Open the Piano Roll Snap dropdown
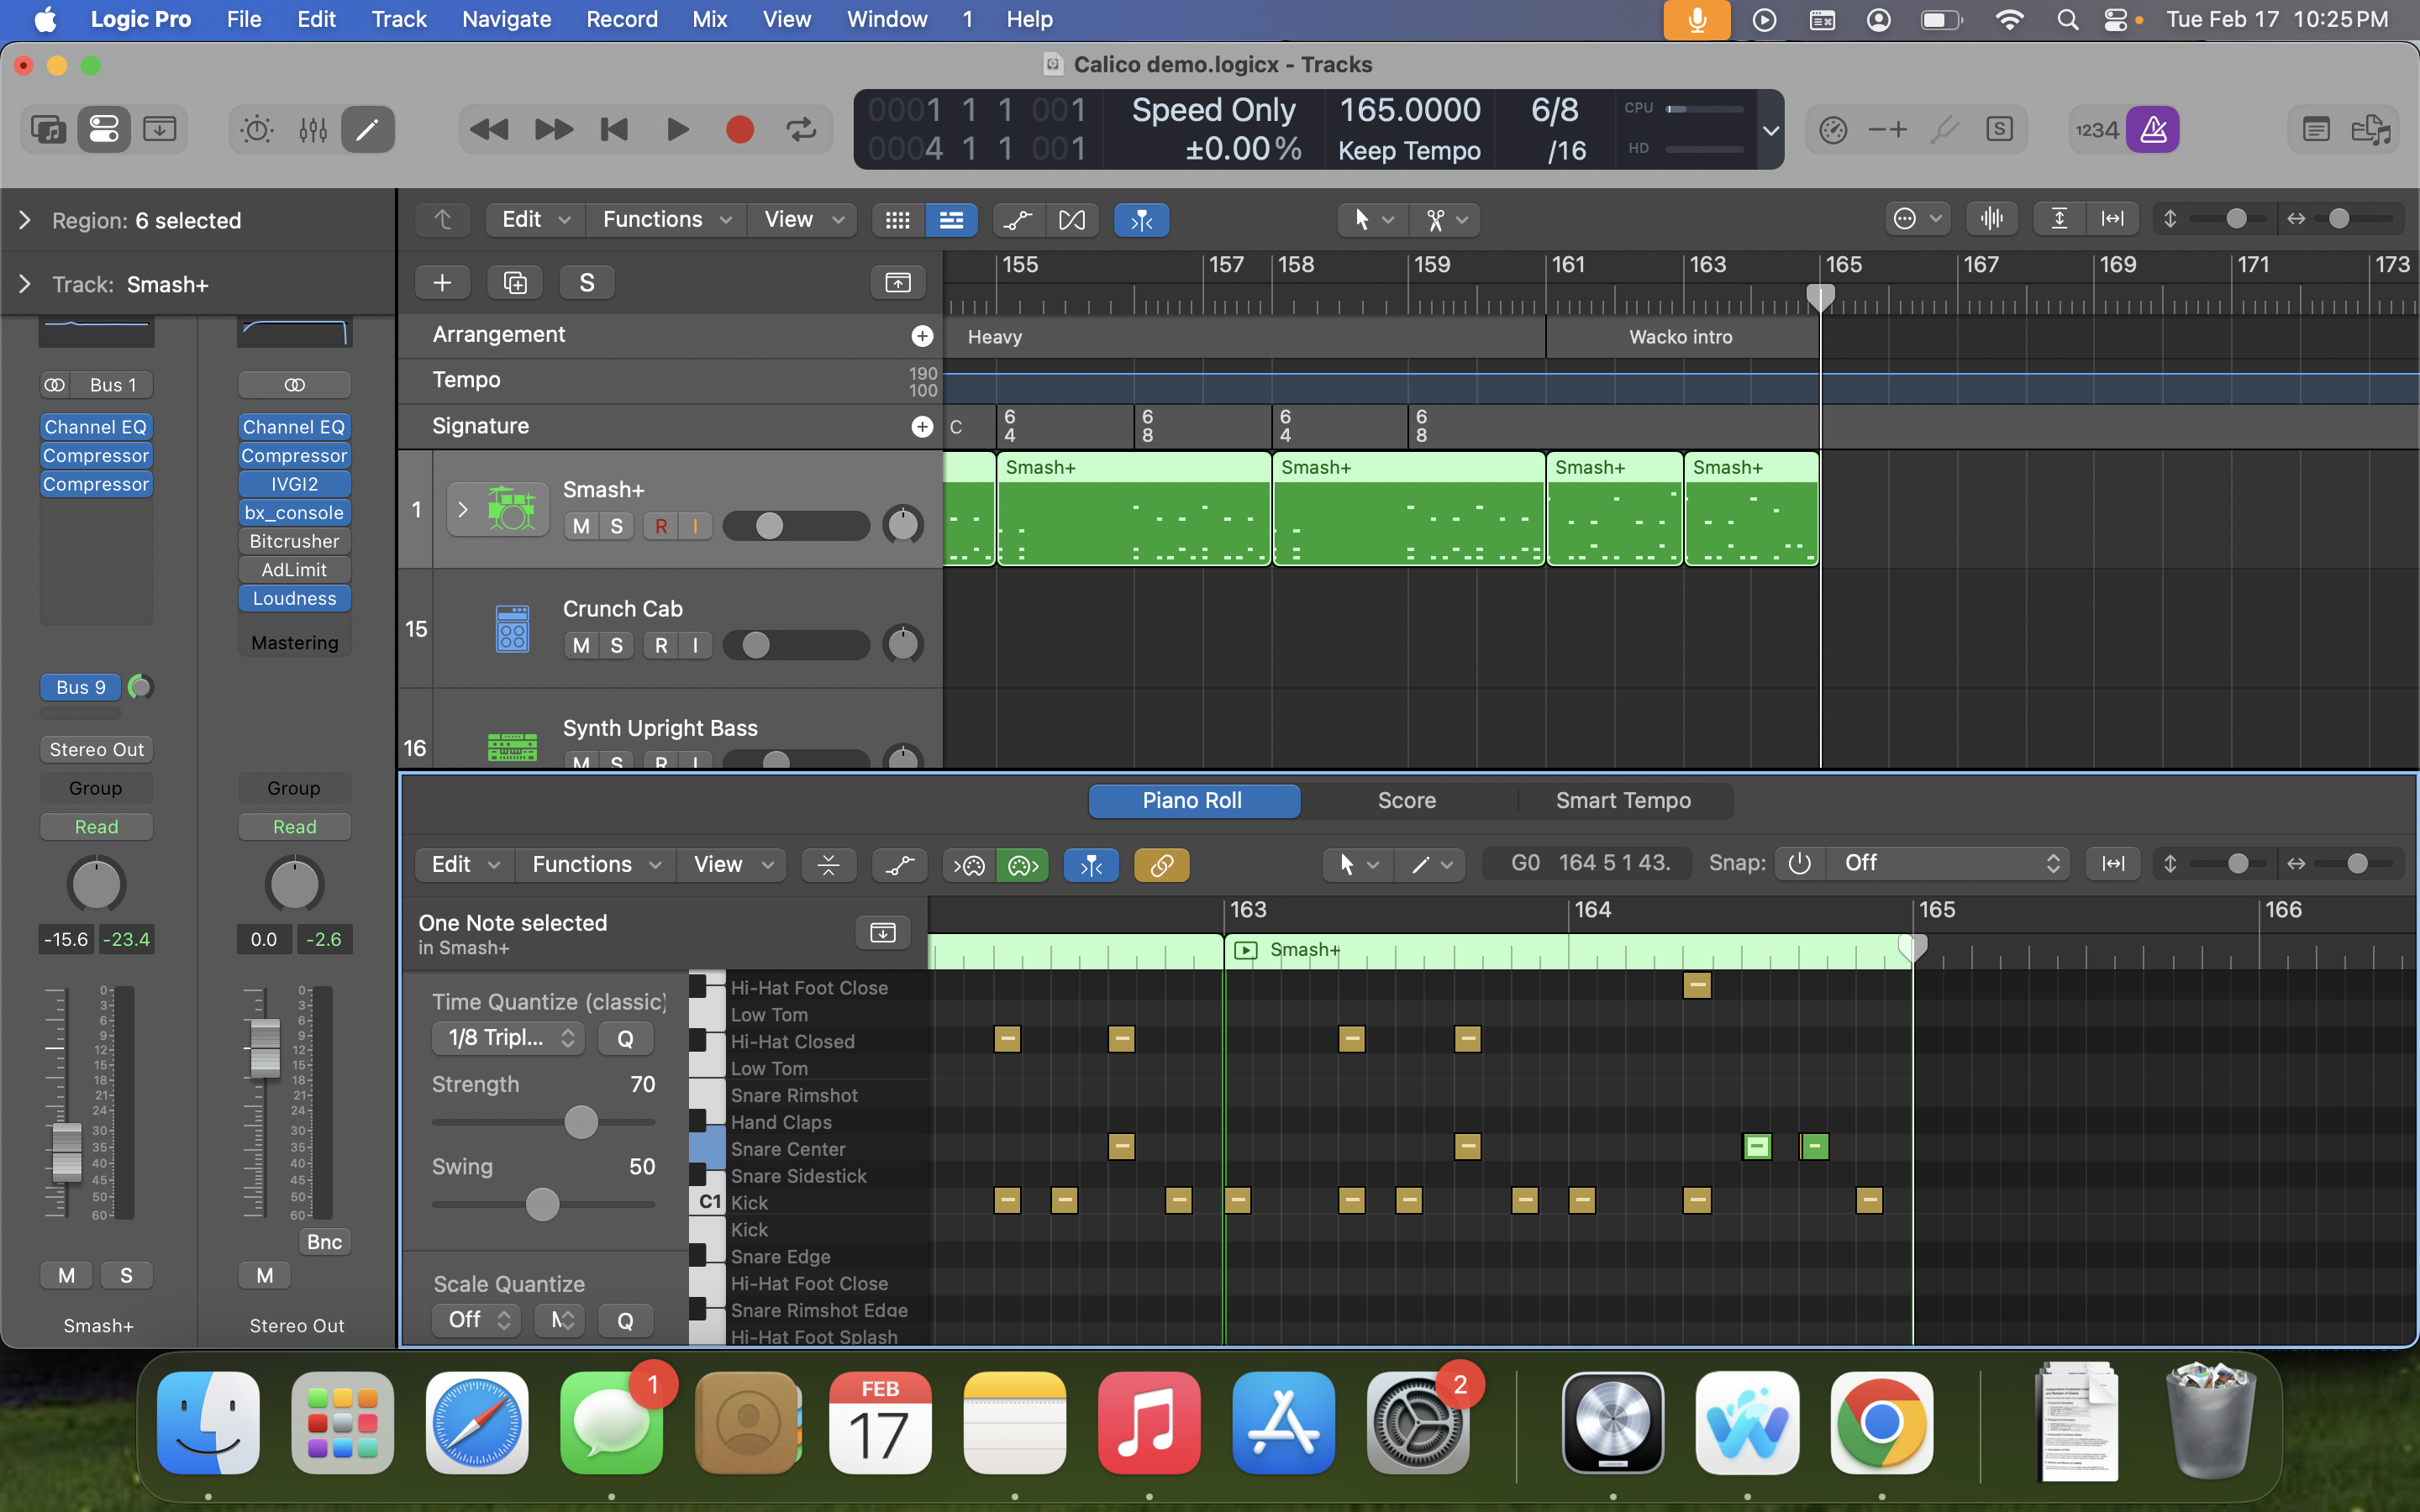Screen dimensions: 2420x1512 (1945, 863)
